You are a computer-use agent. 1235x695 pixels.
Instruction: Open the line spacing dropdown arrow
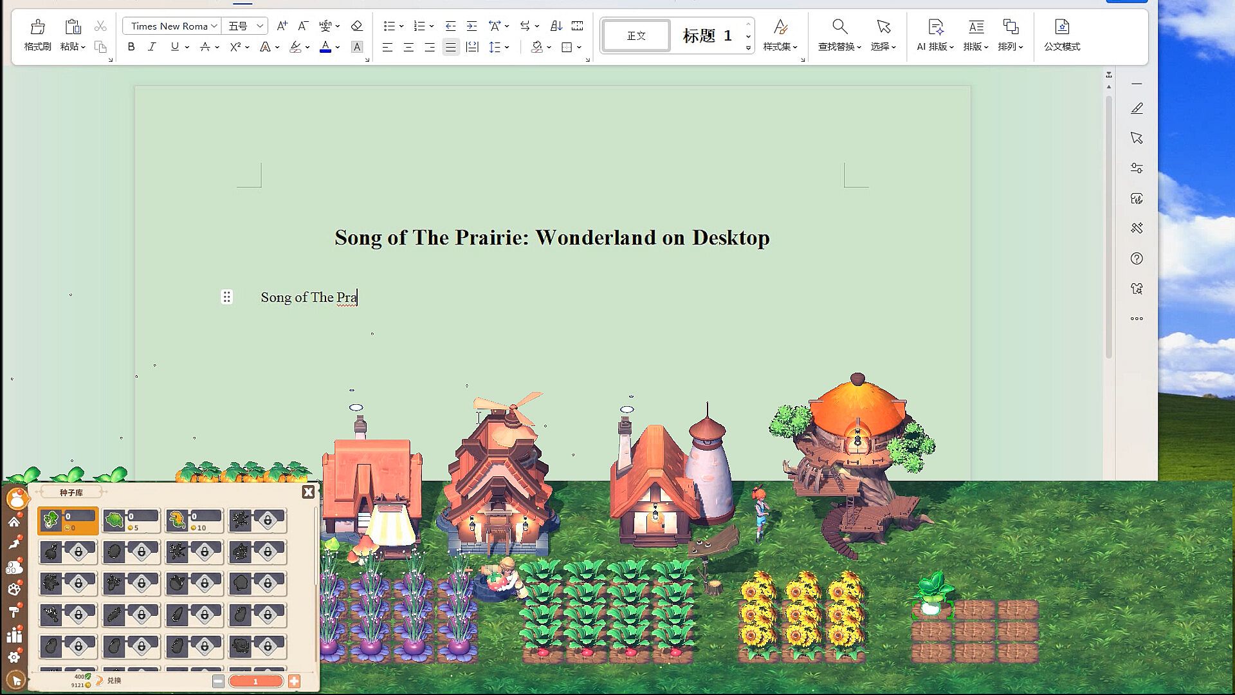[x=507, y=47]
